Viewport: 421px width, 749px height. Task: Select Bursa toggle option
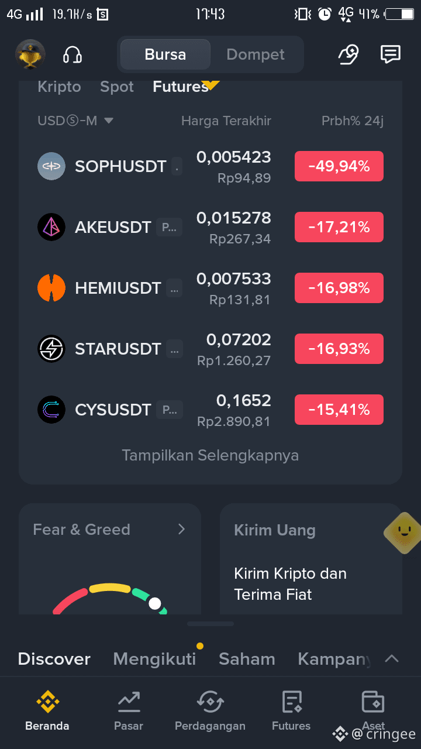pos(165,54)
